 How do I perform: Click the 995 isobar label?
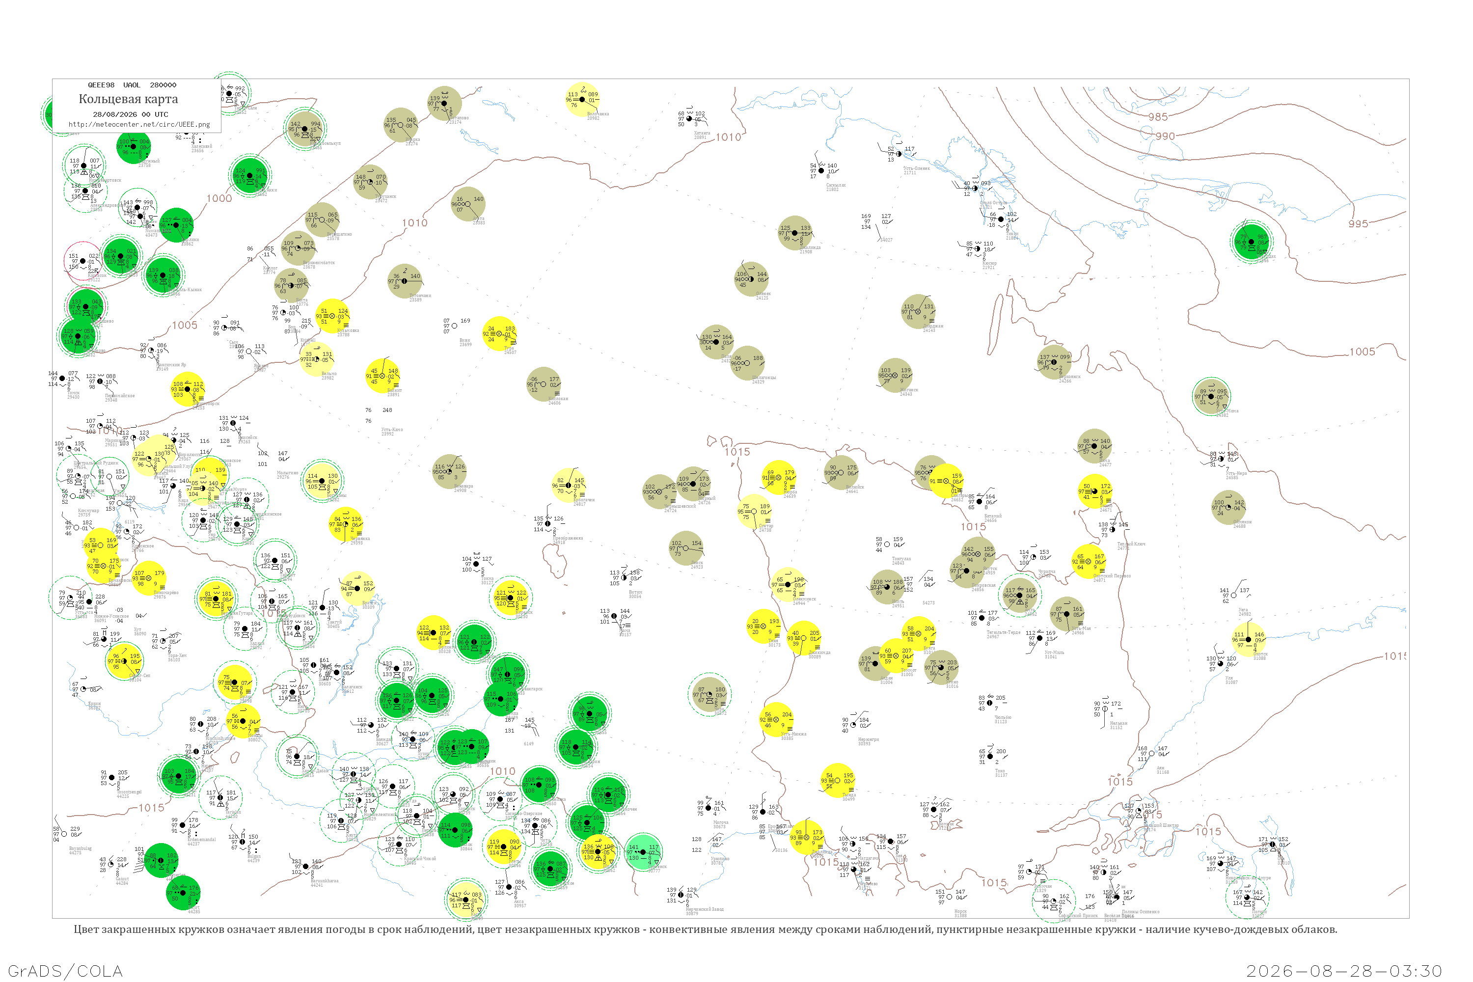(x=1358, y=224)
